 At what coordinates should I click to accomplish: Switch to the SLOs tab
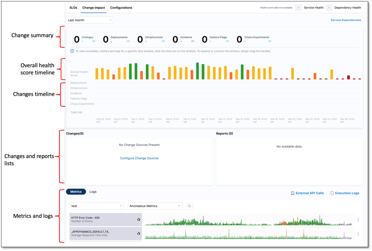coord(73,8)
